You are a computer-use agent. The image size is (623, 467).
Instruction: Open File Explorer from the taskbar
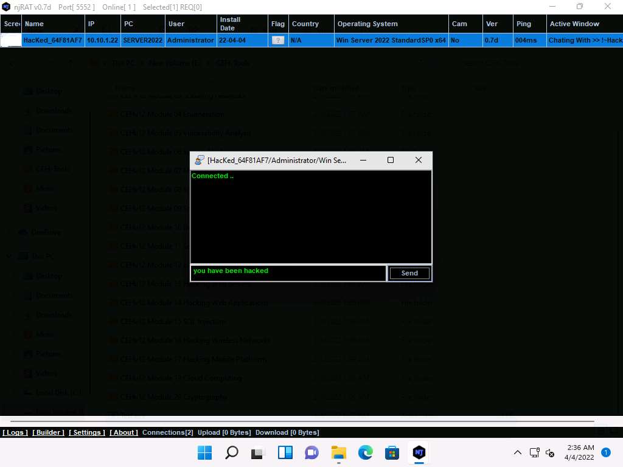click(x=338, y=452)
